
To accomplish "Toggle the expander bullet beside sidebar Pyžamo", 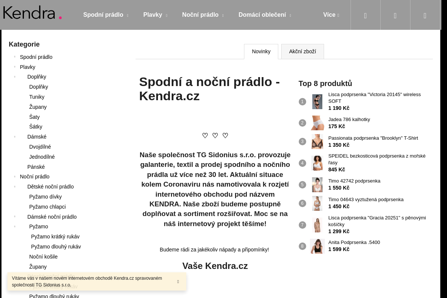I will 15,226.
